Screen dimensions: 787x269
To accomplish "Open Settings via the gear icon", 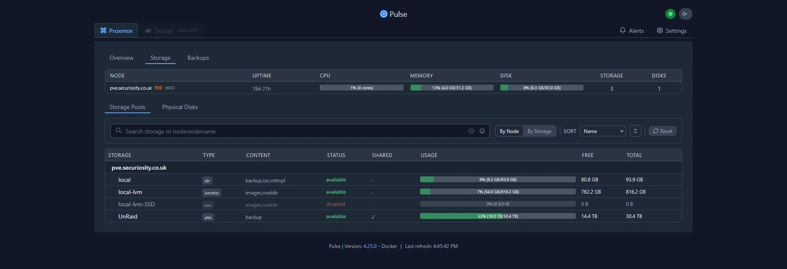I will (x=660, y=31).
